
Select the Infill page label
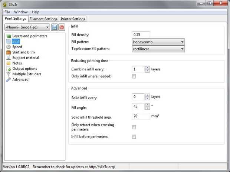click(x=16, y=42)
